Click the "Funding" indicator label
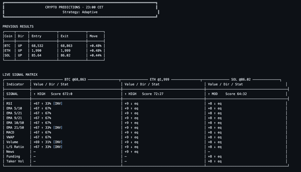Screen dimensions: 301x172 (13, 156)
